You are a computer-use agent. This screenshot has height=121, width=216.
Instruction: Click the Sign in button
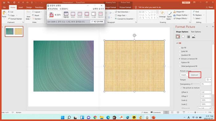(186, 2)
